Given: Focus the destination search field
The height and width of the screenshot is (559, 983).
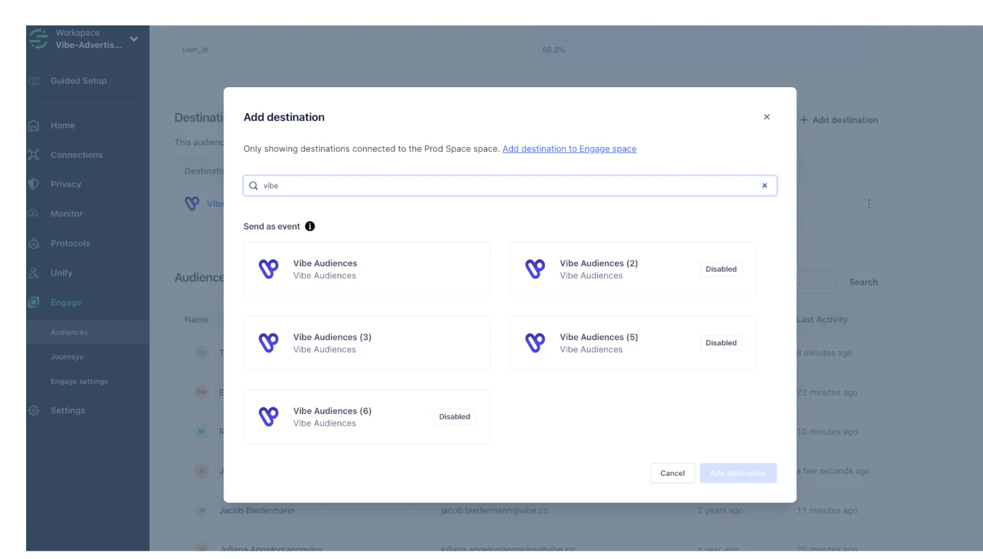Looking at the screenshot, I should 510,185.
